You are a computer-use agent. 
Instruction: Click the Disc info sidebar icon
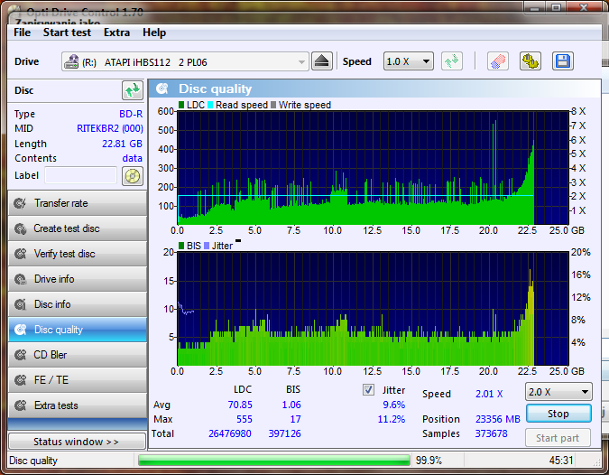click(20, 304)
